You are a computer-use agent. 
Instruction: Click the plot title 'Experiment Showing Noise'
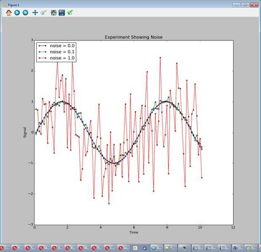[x=133, y=37]
